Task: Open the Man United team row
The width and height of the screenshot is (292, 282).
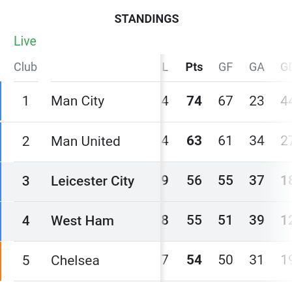Action: [146, 141]
